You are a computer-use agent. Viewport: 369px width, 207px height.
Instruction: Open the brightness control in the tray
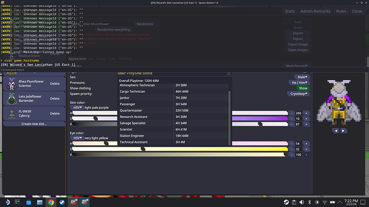pyautogui.click(x=317, y=202)
